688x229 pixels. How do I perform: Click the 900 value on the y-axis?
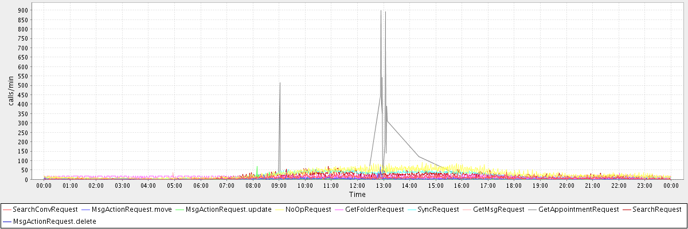tap(23, 10)
